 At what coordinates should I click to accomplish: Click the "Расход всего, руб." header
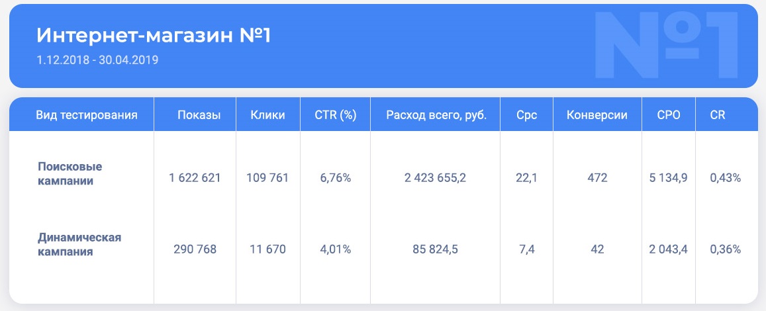[x=436, y=115]
